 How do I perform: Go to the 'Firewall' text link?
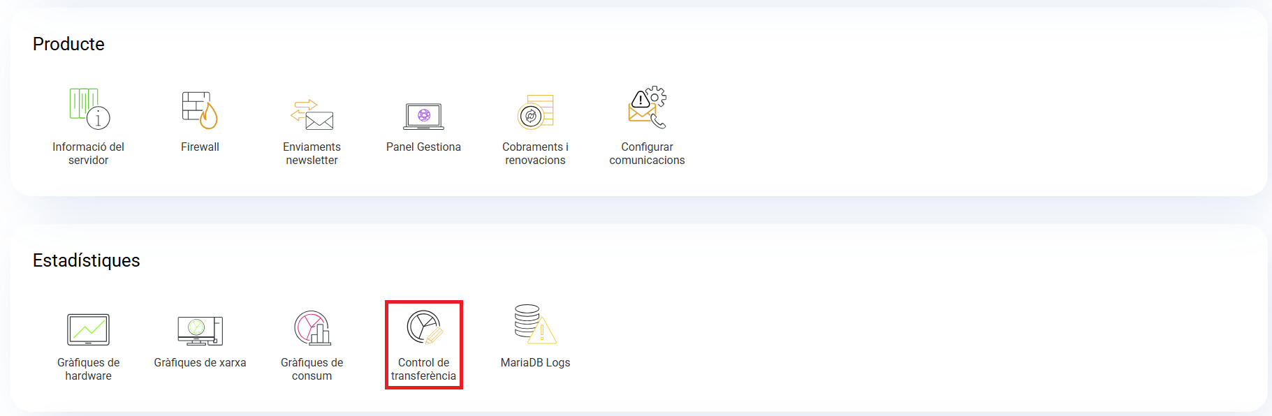tap(200, 147)
